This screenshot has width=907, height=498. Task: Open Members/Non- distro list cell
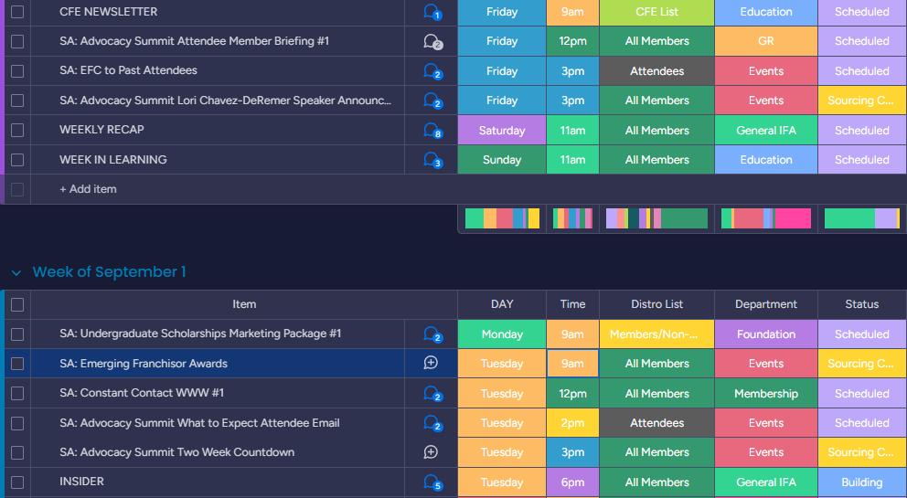pos(657,334)
